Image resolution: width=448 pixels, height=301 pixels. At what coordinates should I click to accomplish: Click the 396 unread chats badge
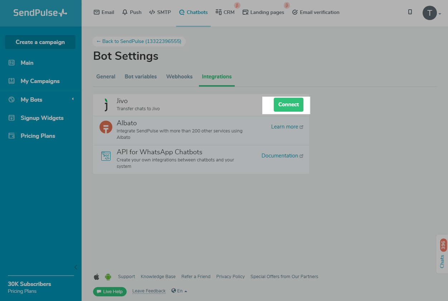(443, 245)
